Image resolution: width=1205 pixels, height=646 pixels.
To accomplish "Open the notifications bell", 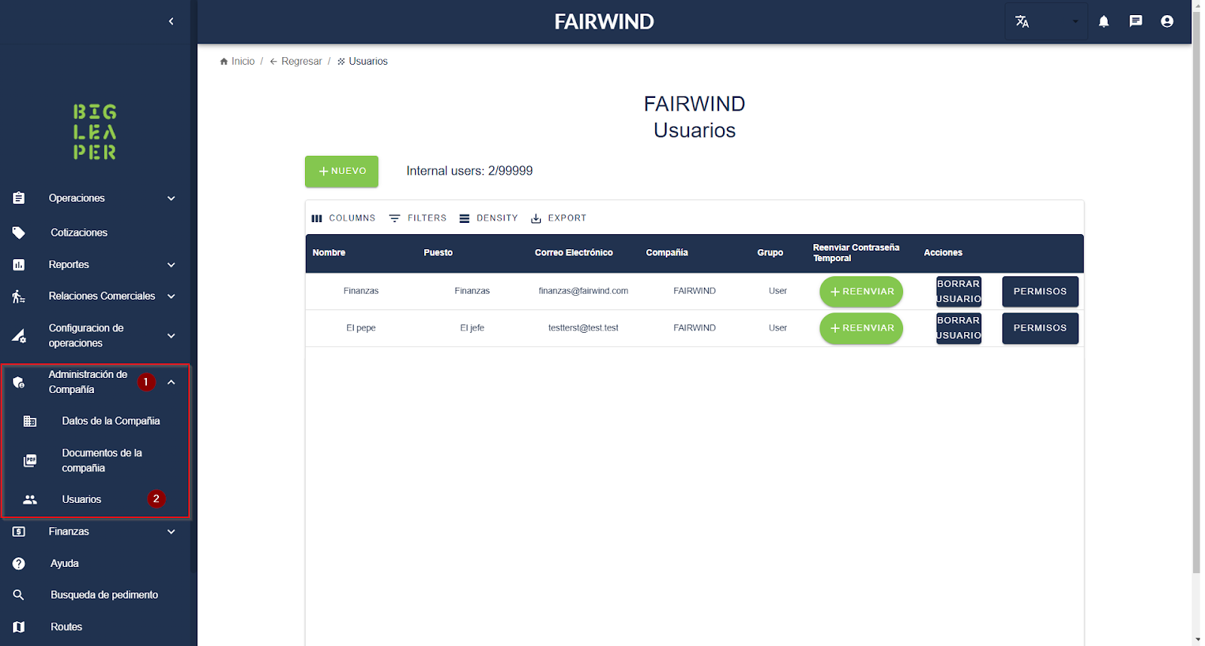I will click(1103, 21).
